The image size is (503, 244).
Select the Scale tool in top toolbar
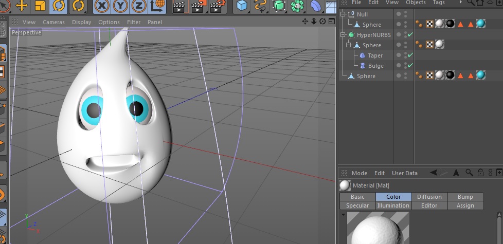pos(40,6)
